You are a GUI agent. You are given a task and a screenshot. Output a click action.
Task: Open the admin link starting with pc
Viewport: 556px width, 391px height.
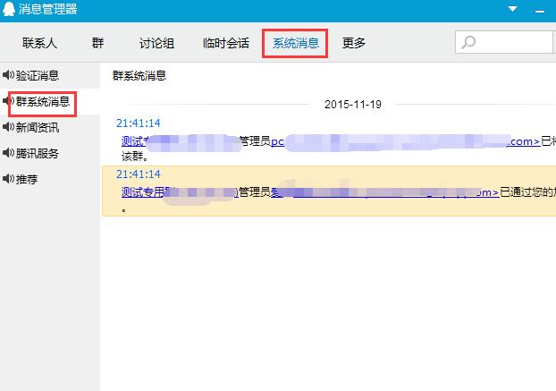tap(405, 141)
